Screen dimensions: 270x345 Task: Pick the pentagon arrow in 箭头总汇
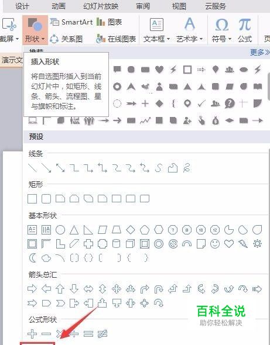(x=46, y=303)
